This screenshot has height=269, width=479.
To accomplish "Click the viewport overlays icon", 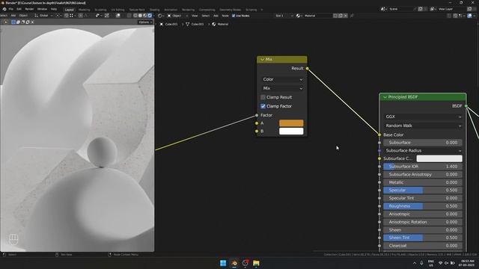I will [x=118, y=16].
